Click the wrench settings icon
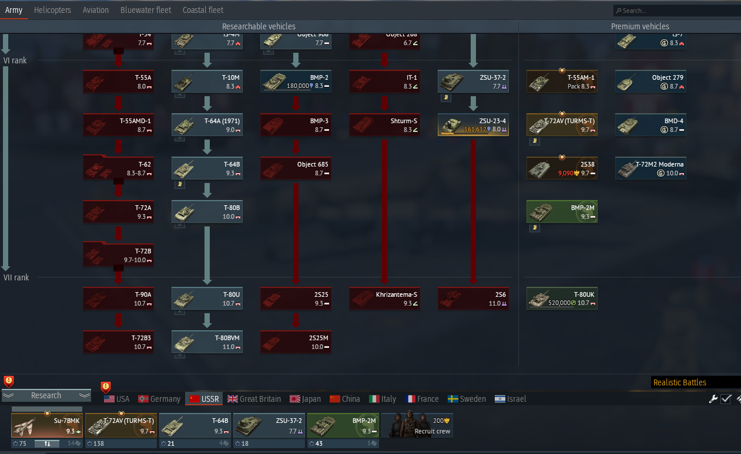Screen dimensions: 741x454 pos(713,399)
